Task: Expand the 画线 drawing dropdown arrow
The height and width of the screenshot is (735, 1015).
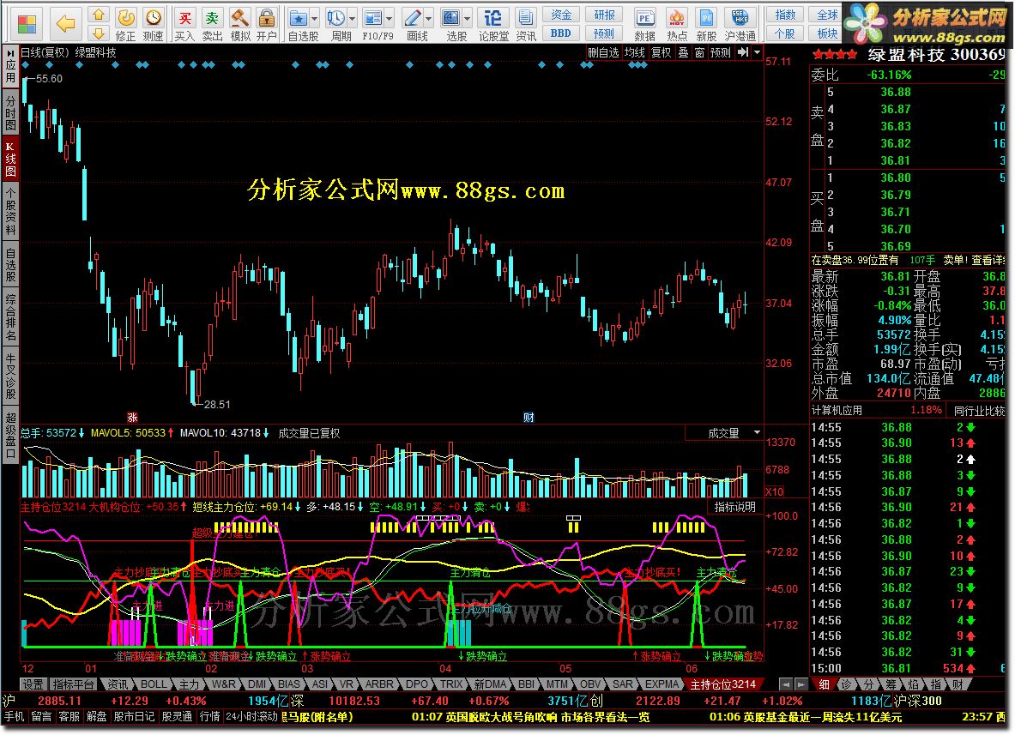Action: (428, 19)
